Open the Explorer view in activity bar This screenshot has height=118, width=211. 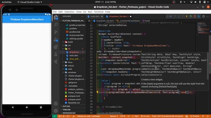(x=56, y=17)
